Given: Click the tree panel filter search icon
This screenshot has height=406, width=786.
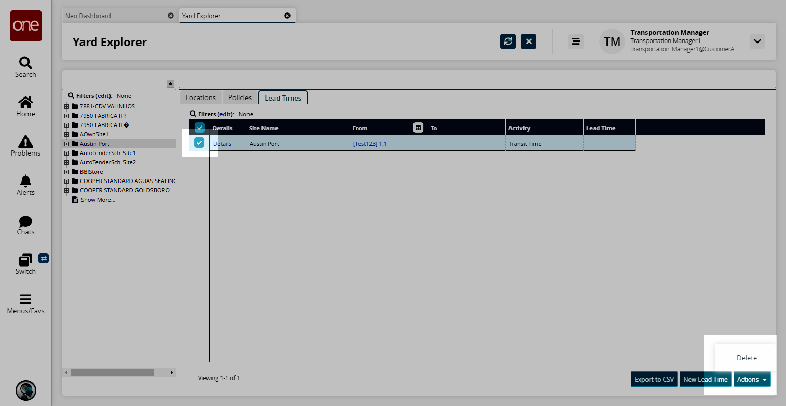Looking at the screenshot, I should tap(71, 96).
